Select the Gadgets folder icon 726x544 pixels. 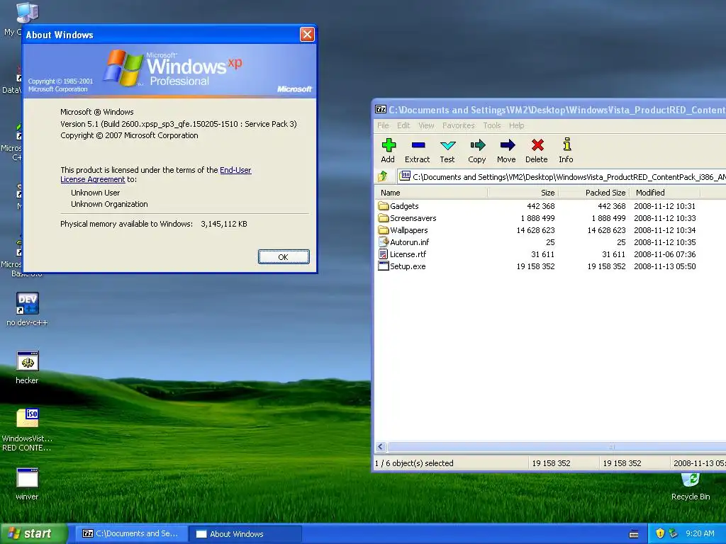384,206
